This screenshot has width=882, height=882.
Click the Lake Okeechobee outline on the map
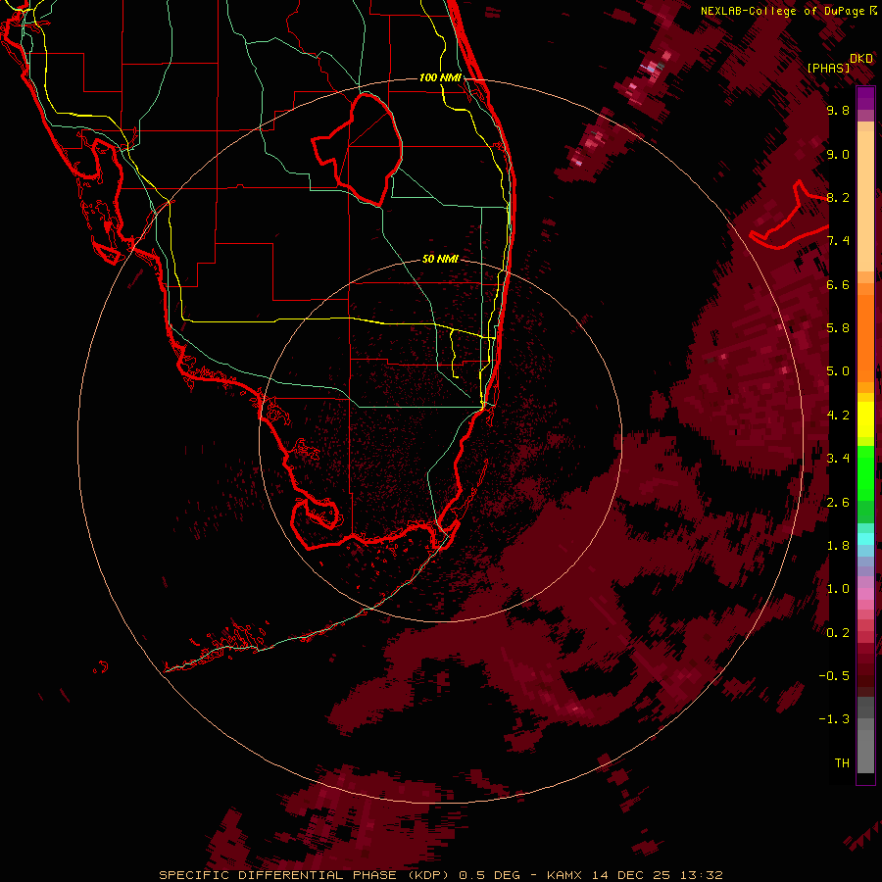coord(359,150)
